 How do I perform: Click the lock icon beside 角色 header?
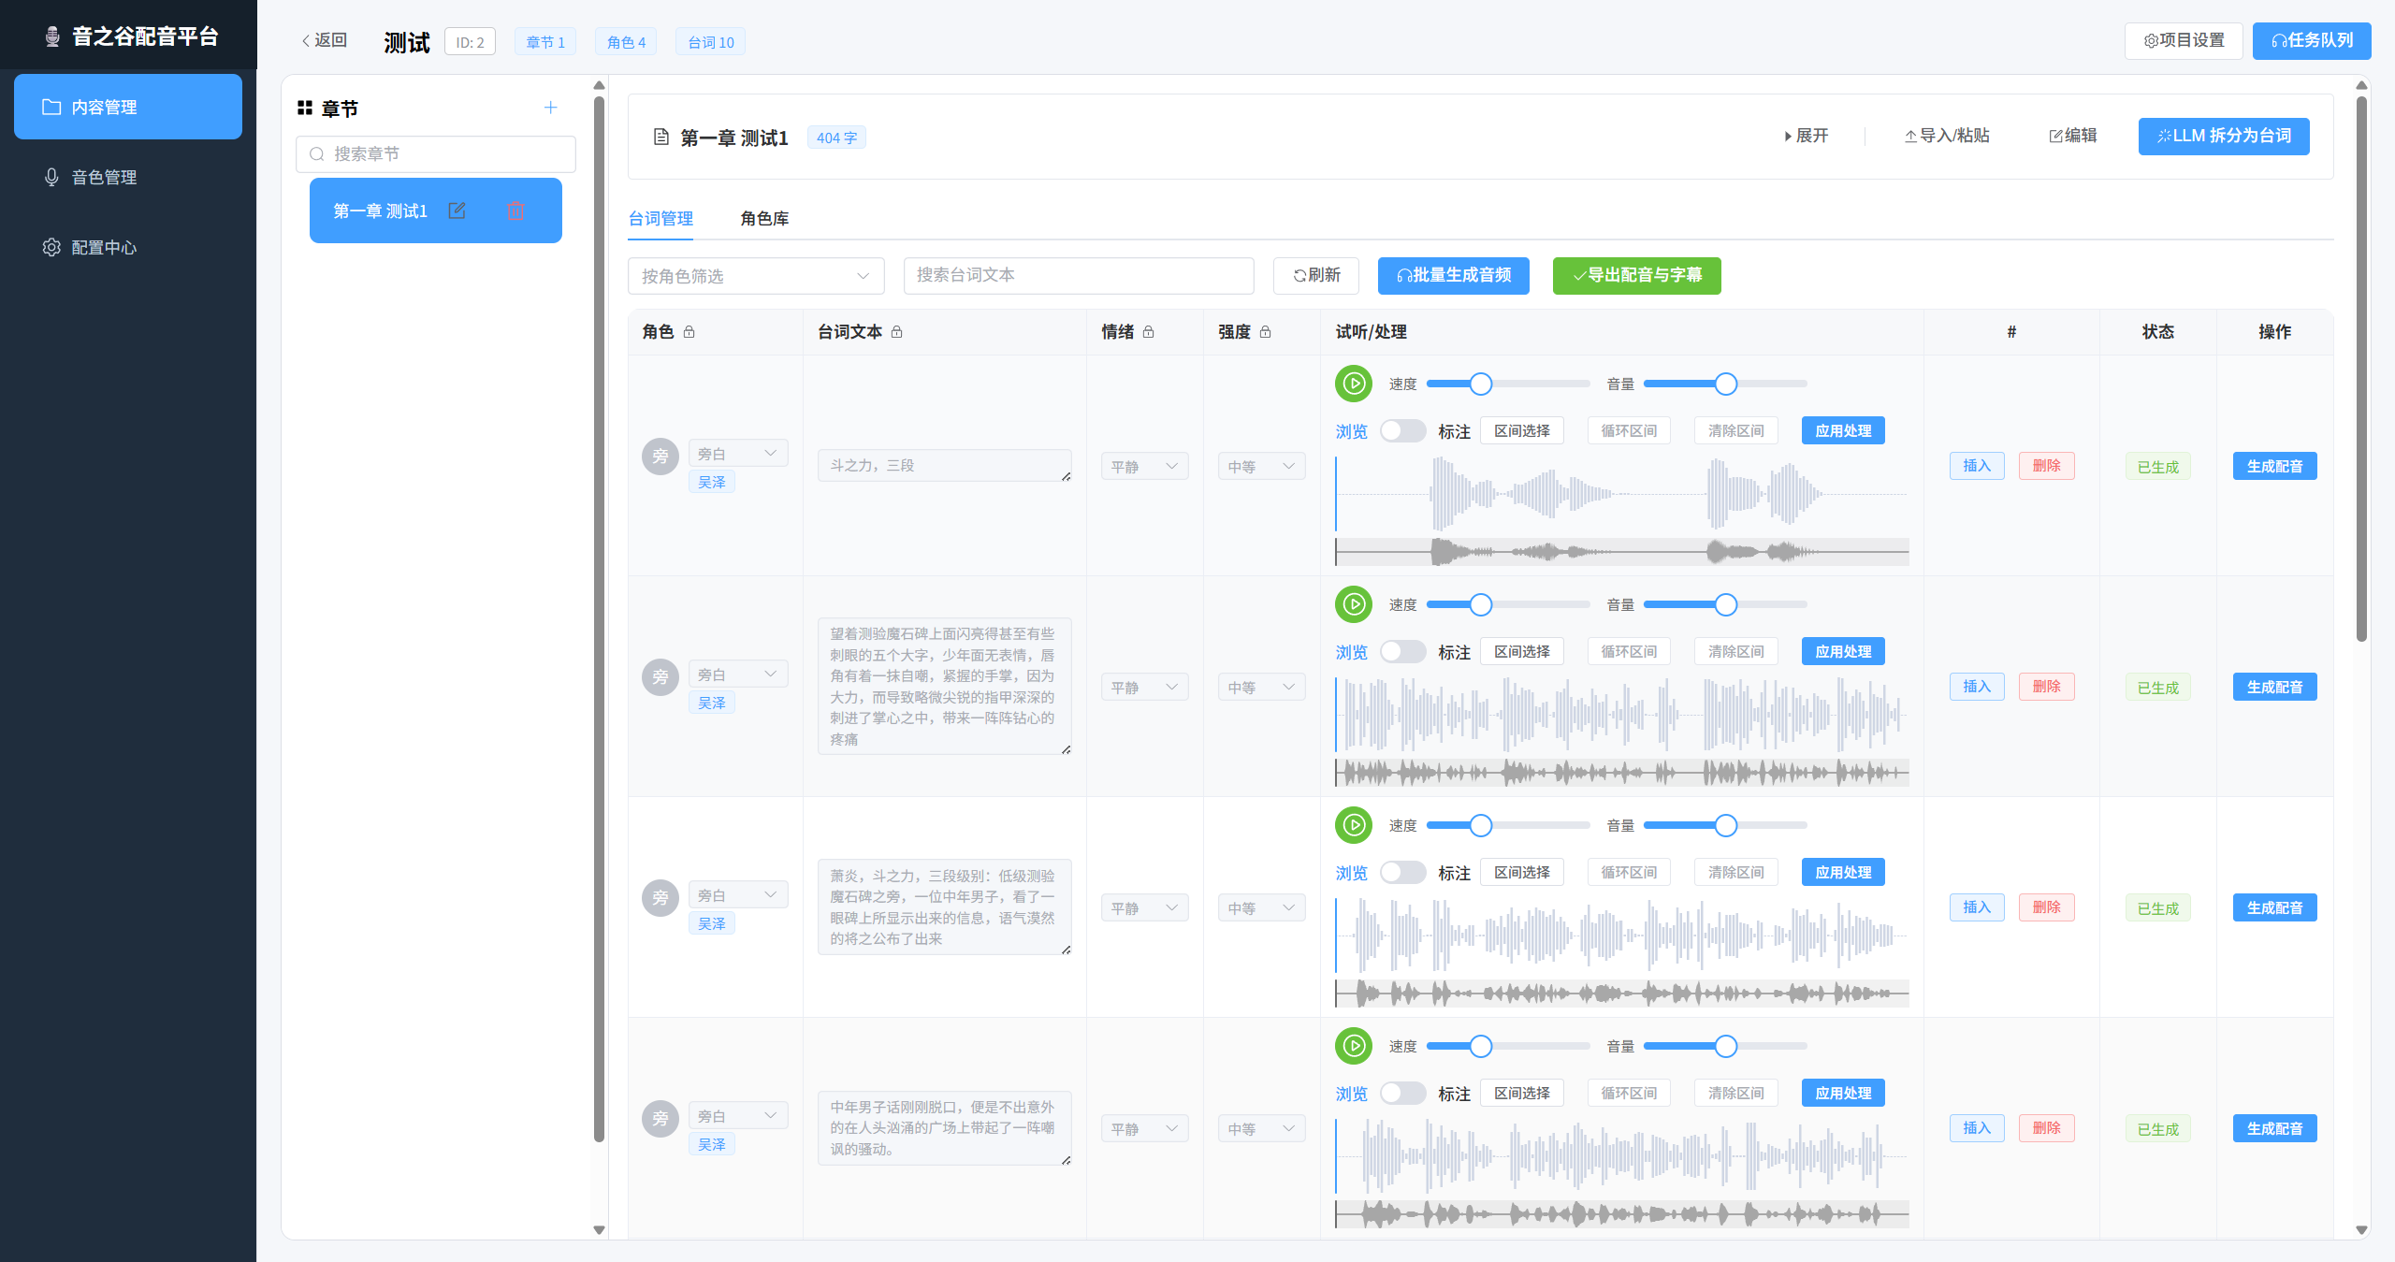[x=689, y=332]
